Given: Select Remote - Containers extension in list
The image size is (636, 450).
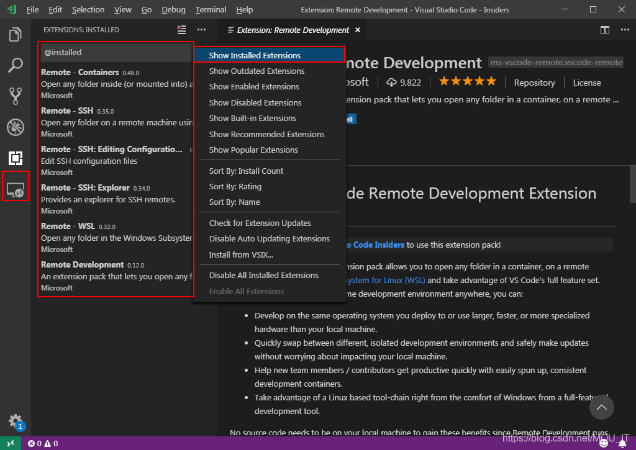Looking at the screenshot, I should pyautogui.click(x=116, y=84).
